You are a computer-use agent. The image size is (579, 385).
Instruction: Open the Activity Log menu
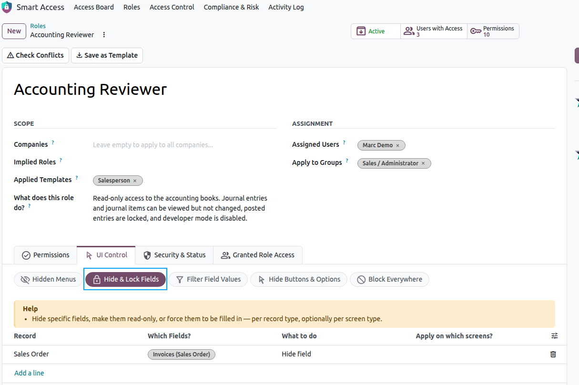click(286, 7)
